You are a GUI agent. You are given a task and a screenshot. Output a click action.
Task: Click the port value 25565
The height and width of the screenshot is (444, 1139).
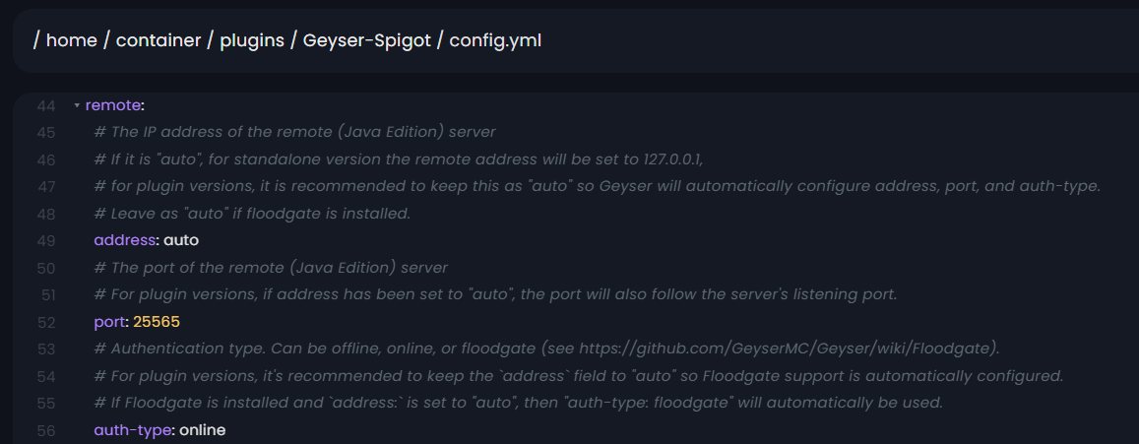click(157, 321)
